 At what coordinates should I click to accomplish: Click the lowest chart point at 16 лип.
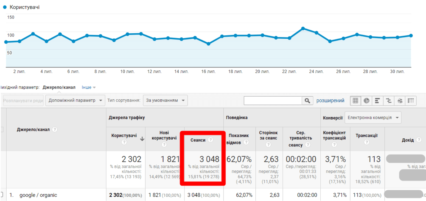[208, 44]
